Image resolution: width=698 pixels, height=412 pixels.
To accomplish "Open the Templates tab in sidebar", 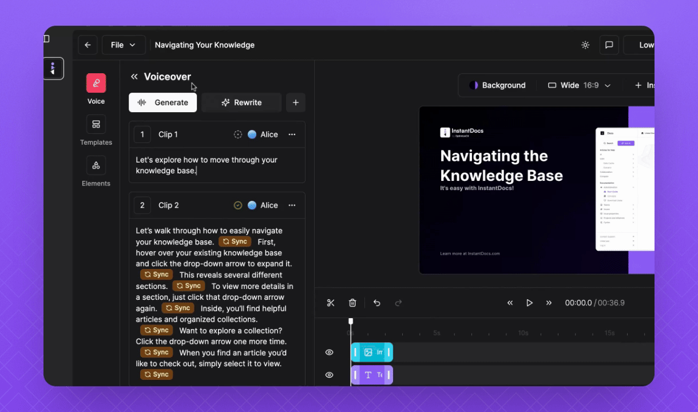I will click(x=96, y=130).
